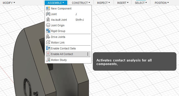Select the Joint menu entry

68,14
